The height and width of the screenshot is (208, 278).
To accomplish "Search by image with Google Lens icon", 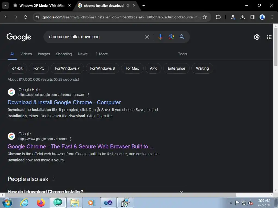I will click(x=171, y=37).
